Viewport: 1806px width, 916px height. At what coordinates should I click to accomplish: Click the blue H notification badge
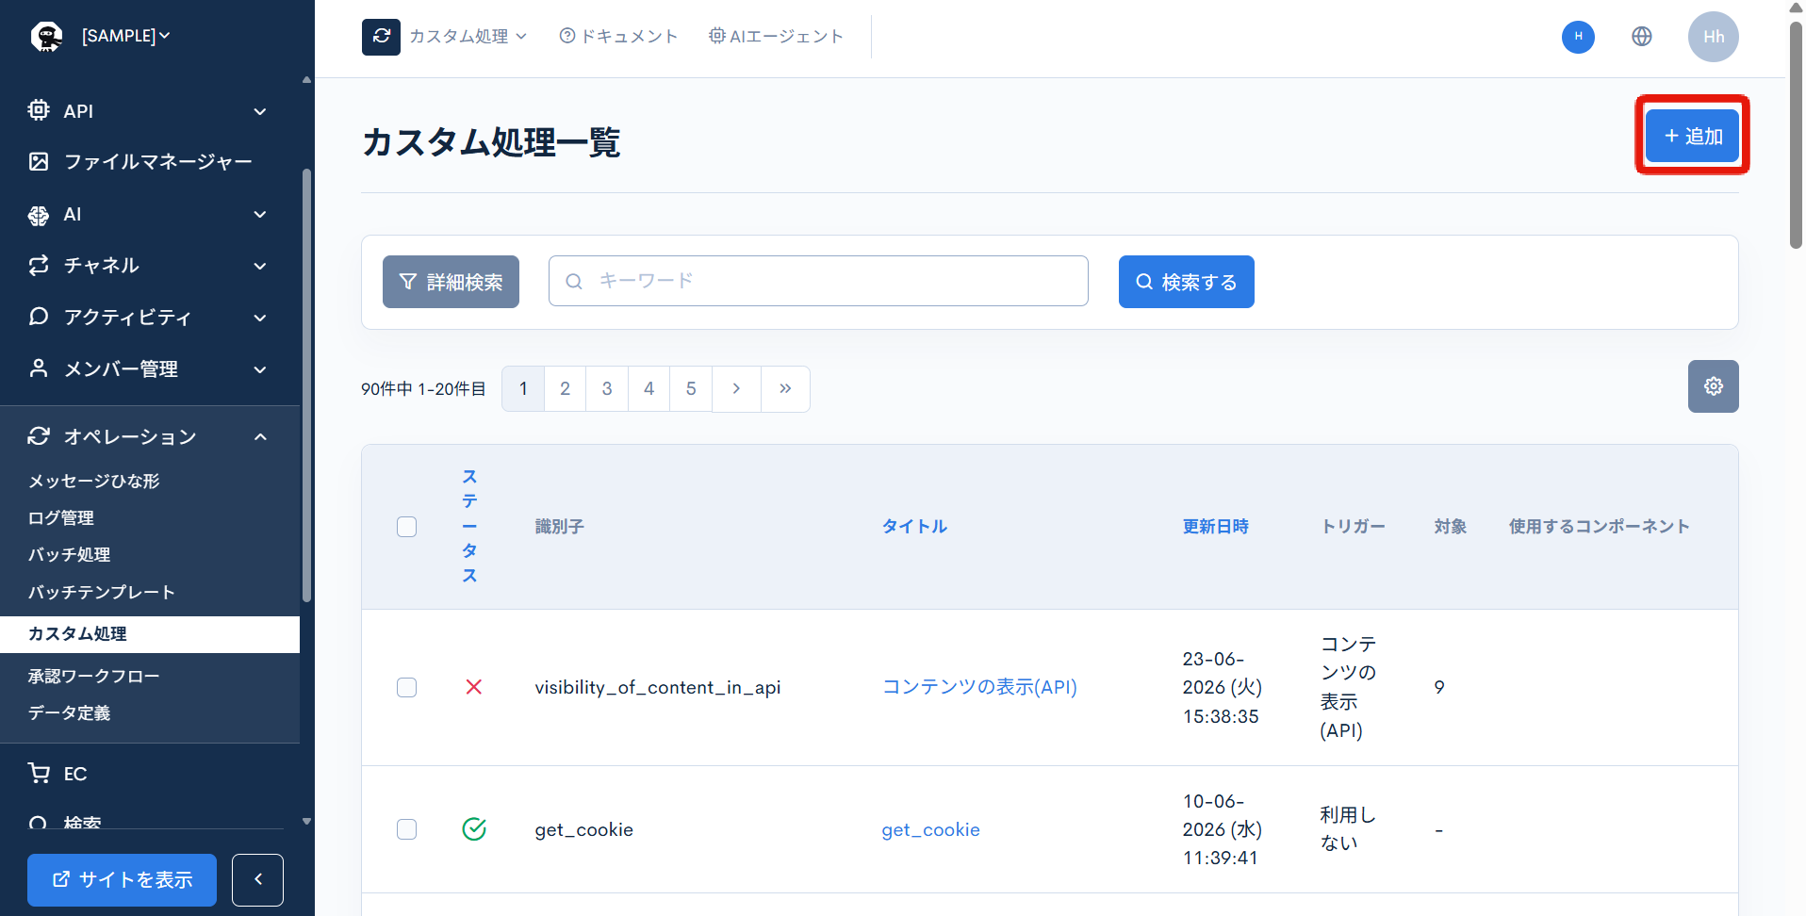click(1578, 37)
